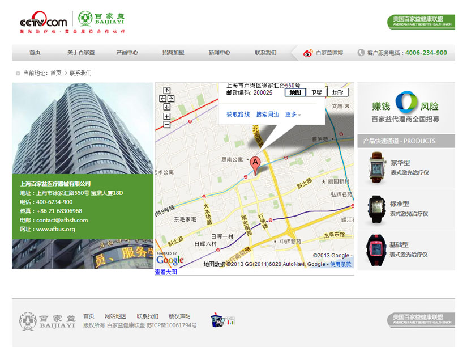Open the 赚钱 0 风险 recruitment banner
Screen dimensions: 467x347
[406, 108]
